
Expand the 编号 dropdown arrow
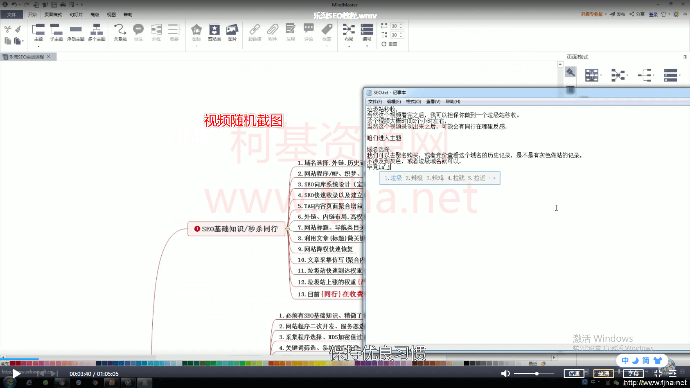point(367,46)
